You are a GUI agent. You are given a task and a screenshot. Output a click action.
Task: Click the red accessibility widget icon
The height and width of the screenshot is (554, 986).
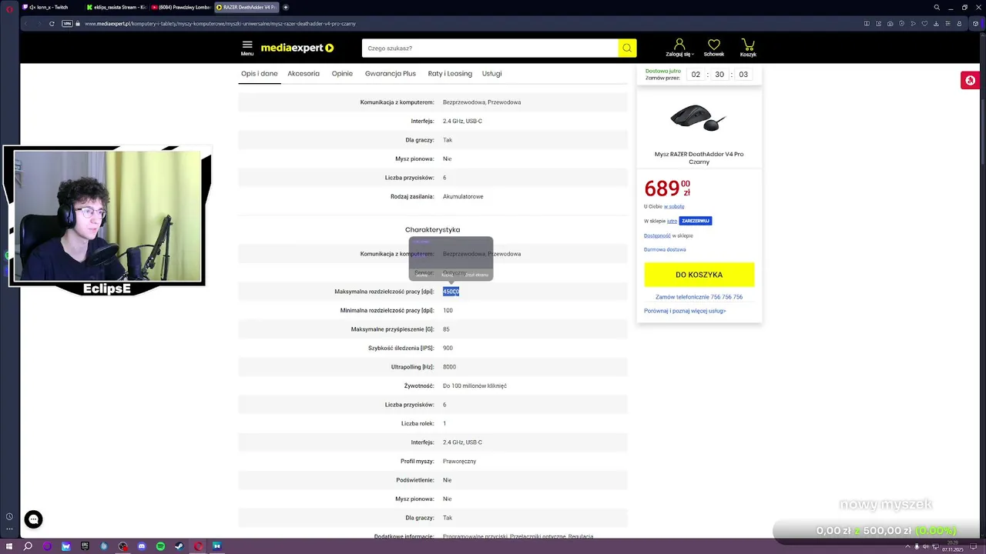[x=970, y=80]
